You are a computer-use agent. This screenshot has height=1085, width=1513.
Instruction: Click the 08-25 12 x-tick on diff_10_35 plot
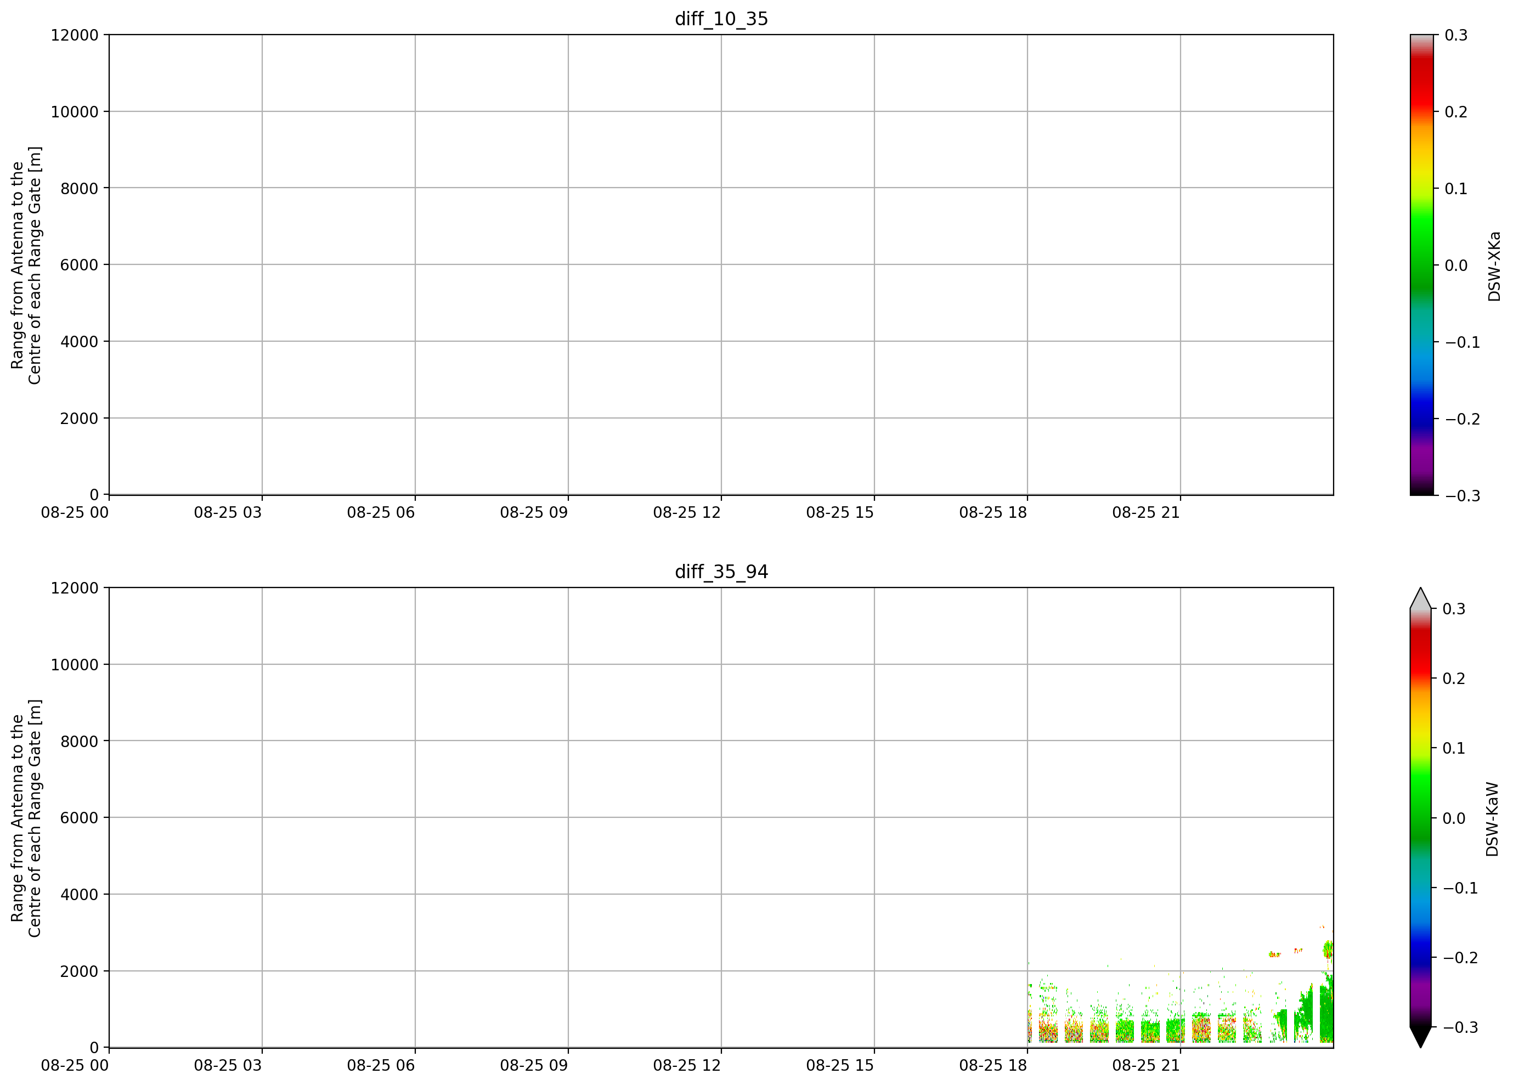pos(687,513)
